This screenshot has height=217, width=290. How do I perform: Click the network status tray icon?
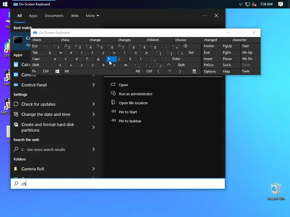[248, 4]
